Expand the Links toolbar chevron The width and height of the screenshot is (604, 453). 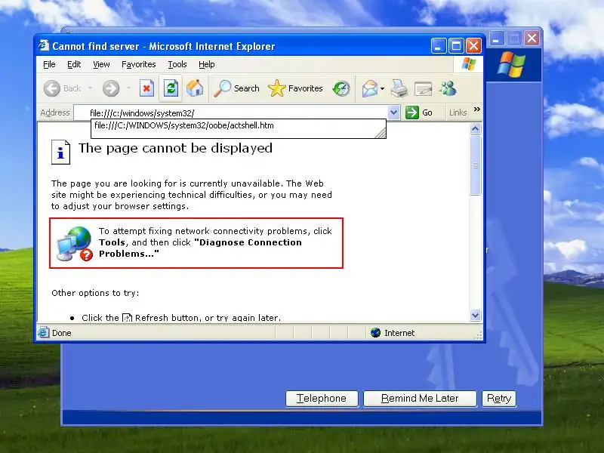(477, 109)
